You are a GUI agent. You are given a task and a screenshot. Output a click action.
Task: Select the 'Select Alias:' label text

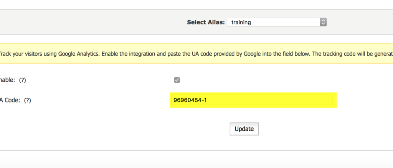tap(206, 22)
